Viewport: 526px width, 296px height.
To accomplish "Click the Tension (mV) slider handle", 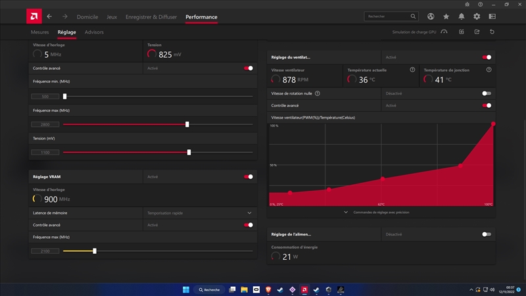I will pos(189,152).
